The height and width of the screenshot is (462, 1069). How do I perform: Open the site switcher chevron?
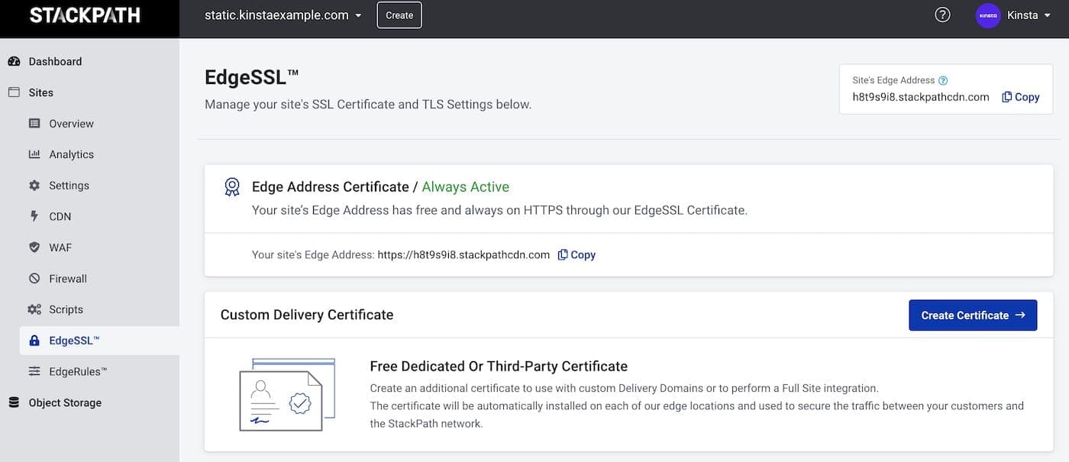pyautogui.click(x=358, y=14)
